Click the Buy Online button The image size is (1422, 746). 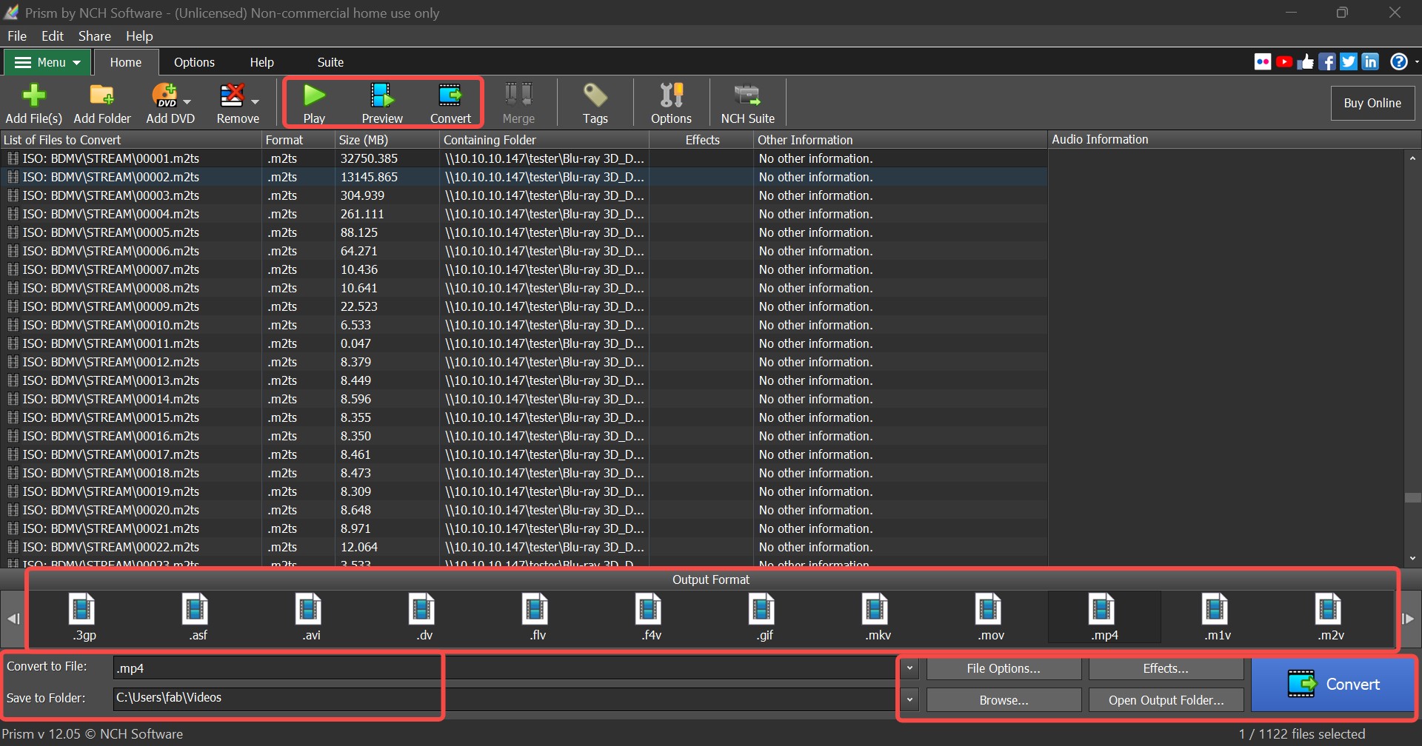coord(1372,102)
